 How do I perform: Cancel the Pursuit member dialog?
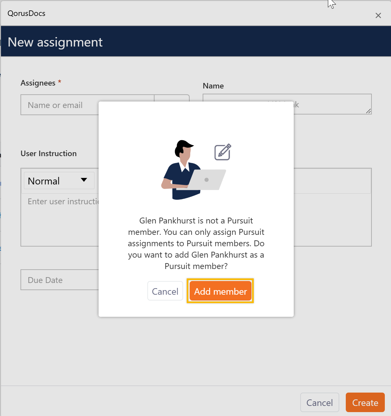click(x=165, y=291)
